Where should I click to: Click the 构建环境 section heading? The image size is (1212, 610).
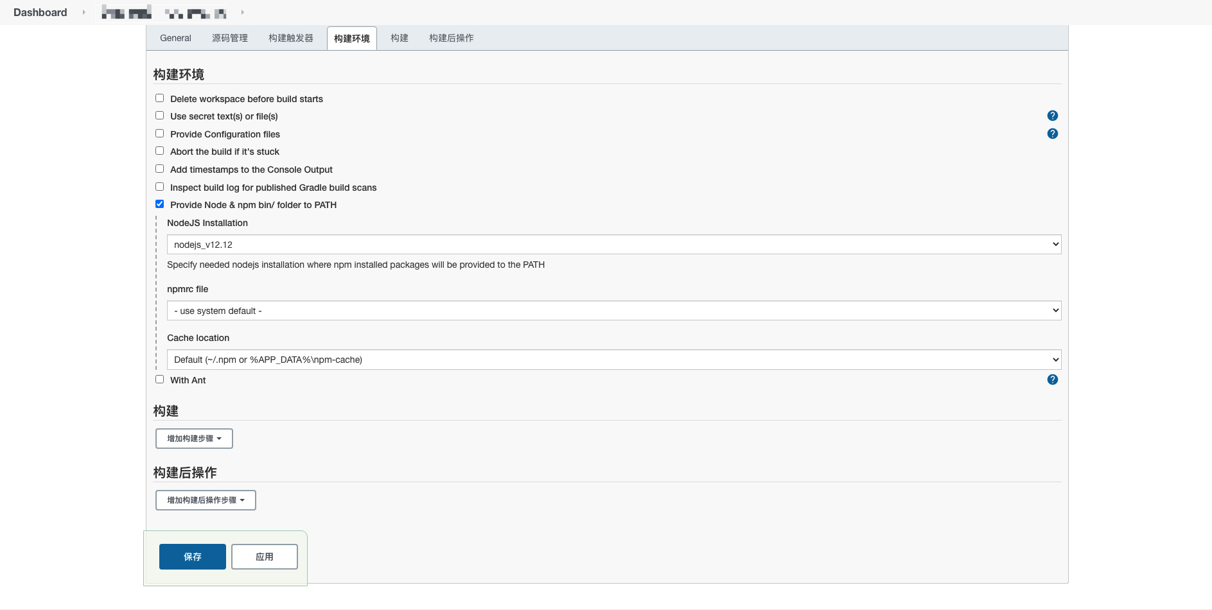pos(179,74)
